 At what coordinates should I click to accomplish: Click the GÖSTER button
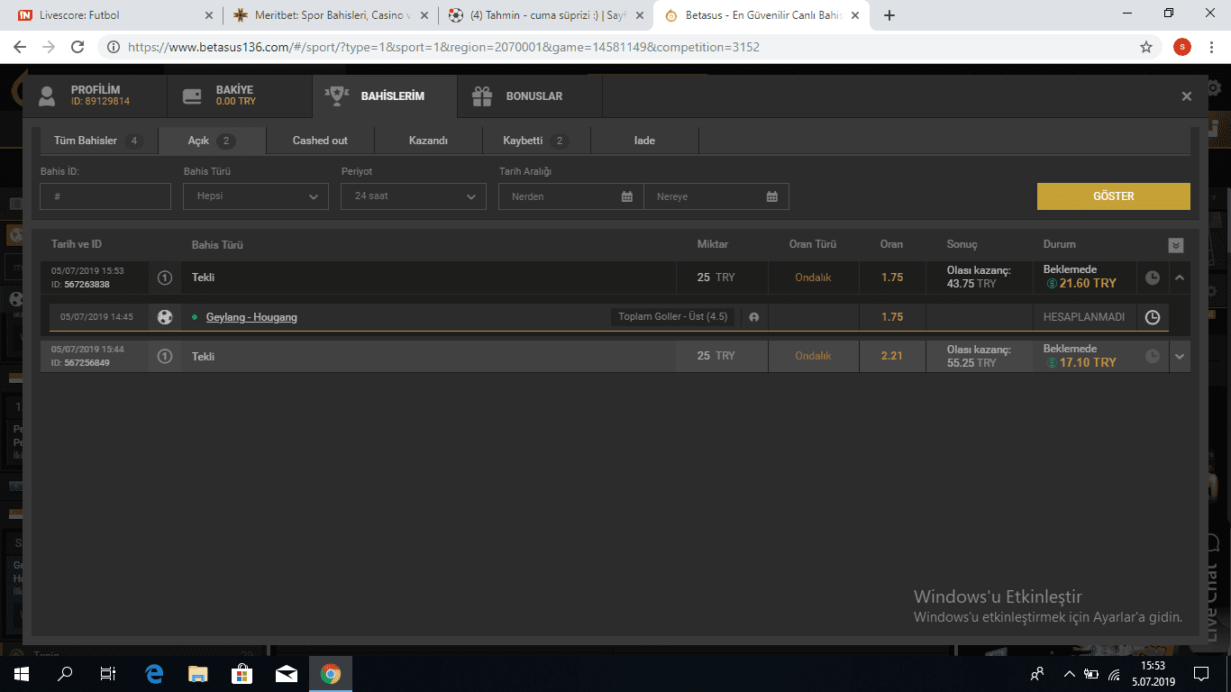[1113, 196]
